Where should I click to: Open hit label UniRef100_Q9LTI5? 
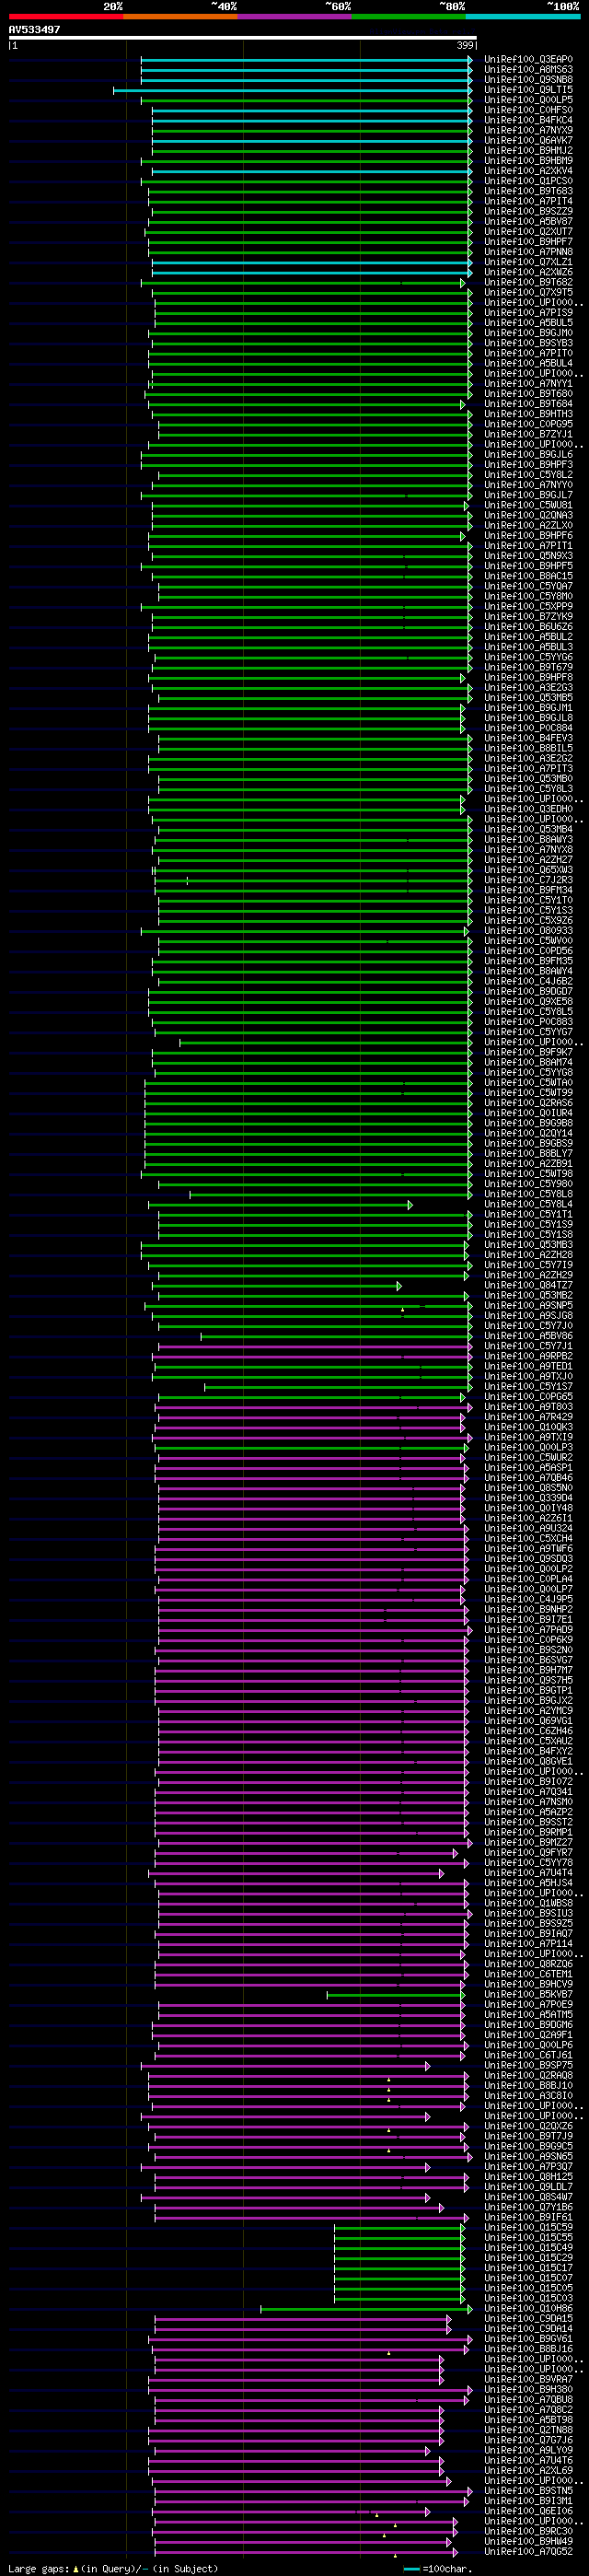coord(529,90)
